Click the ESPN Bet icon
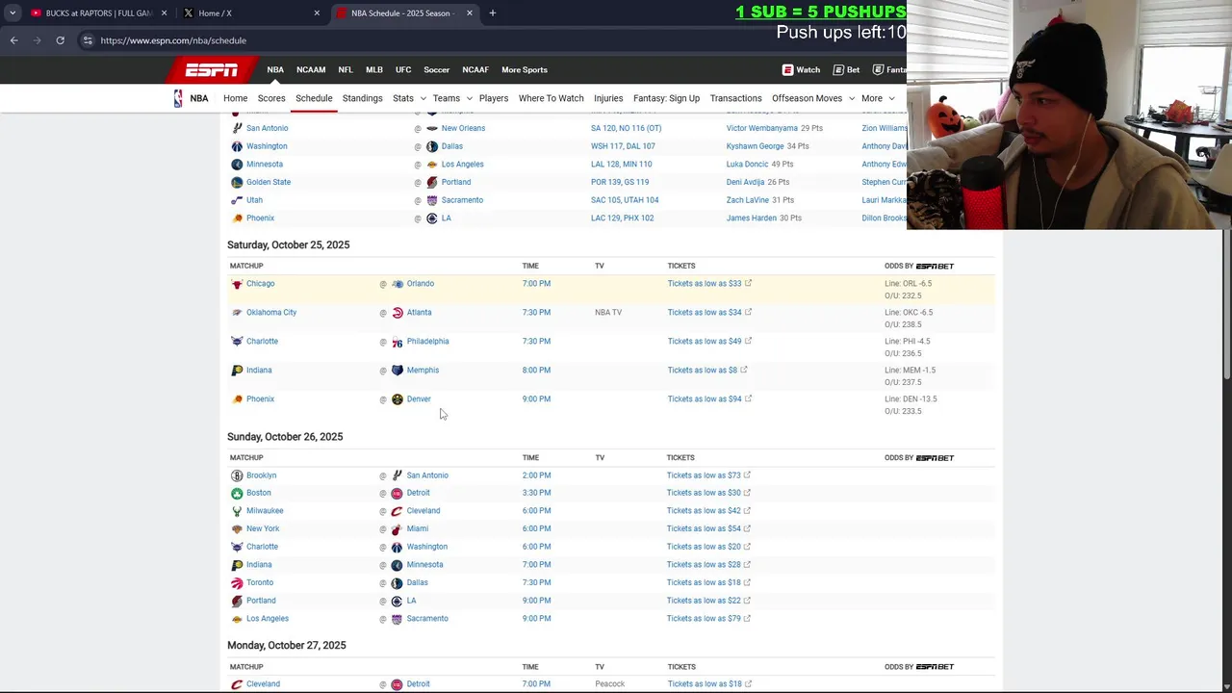 coord(838,69)
